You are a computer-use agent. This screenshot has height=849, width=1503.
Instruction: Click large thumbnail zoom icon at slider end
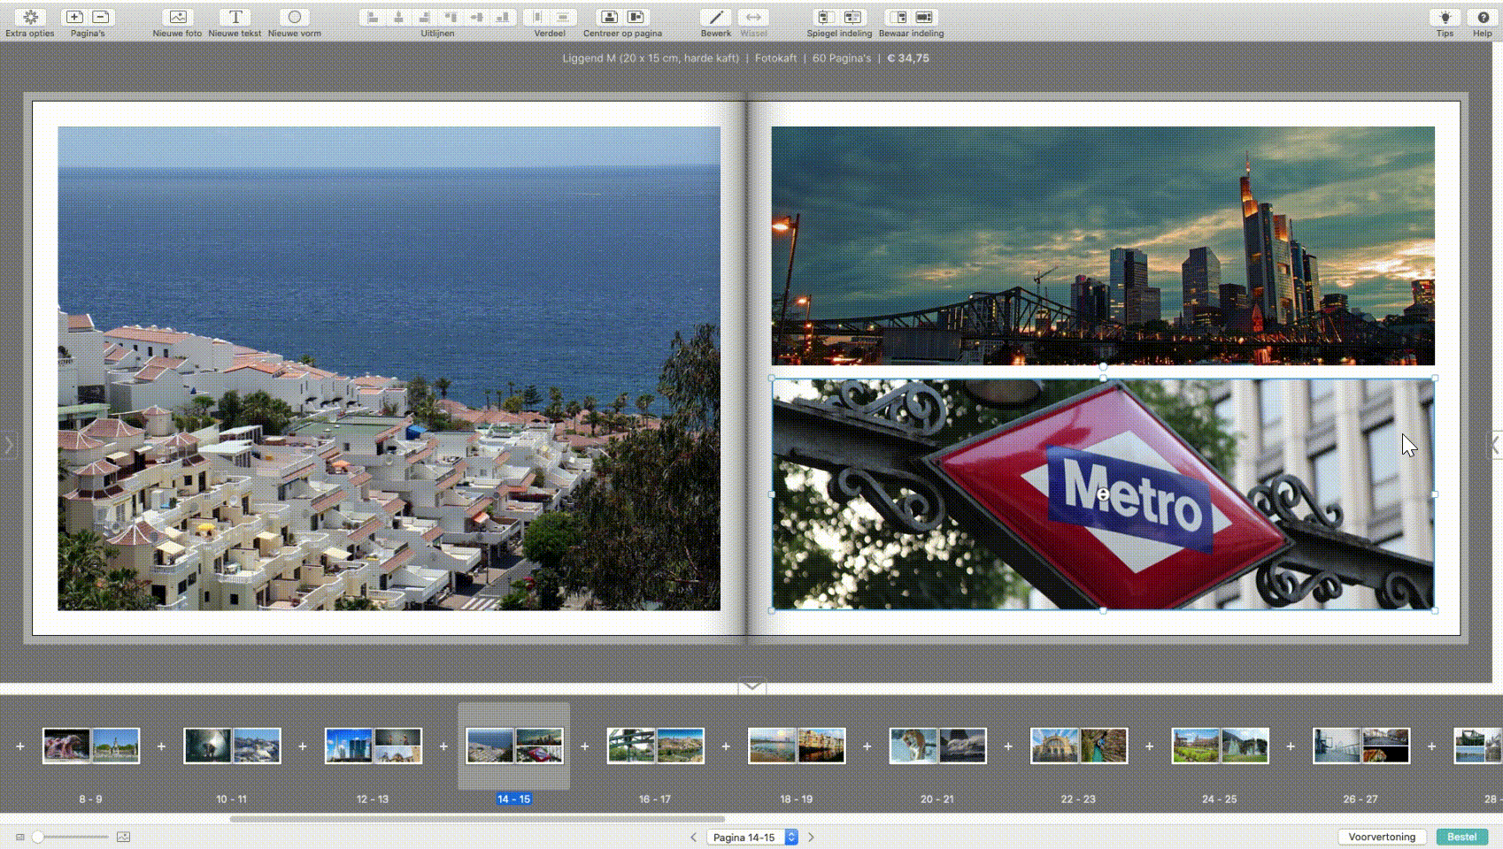point(123,837)
